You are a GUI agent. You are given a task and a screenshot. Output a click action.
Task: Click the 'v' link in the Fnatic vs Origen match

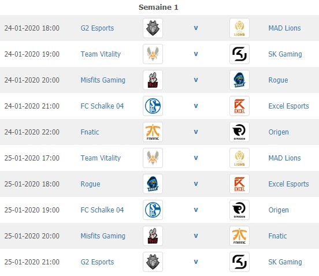tap(196, 132)
